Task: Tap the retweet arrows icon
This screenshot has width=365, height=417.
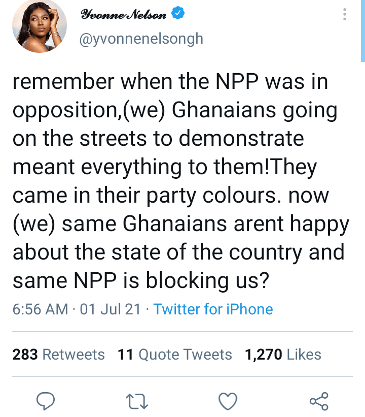Action: pos(137,402)
